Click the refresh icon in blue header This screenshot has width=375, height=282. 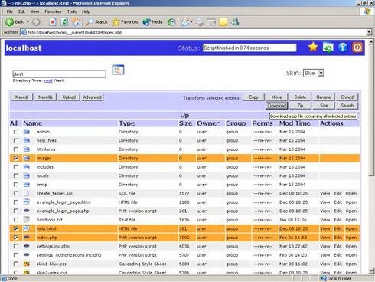pyautogui.click(x=328, y=48)
